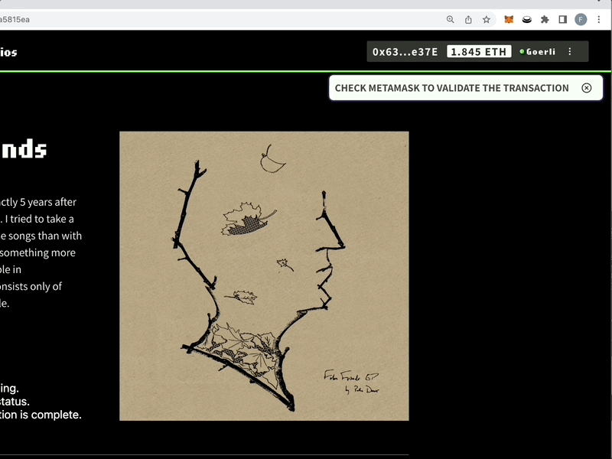Dismiss the Check MetaMask notification
The image size is (612, 459).
pyautogui.click(x=586, y=88)
